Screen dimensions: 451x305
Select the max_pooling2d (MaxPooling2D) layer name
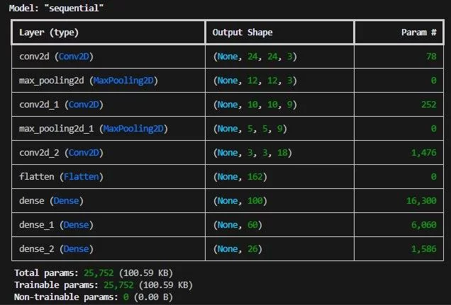(87, 80)
